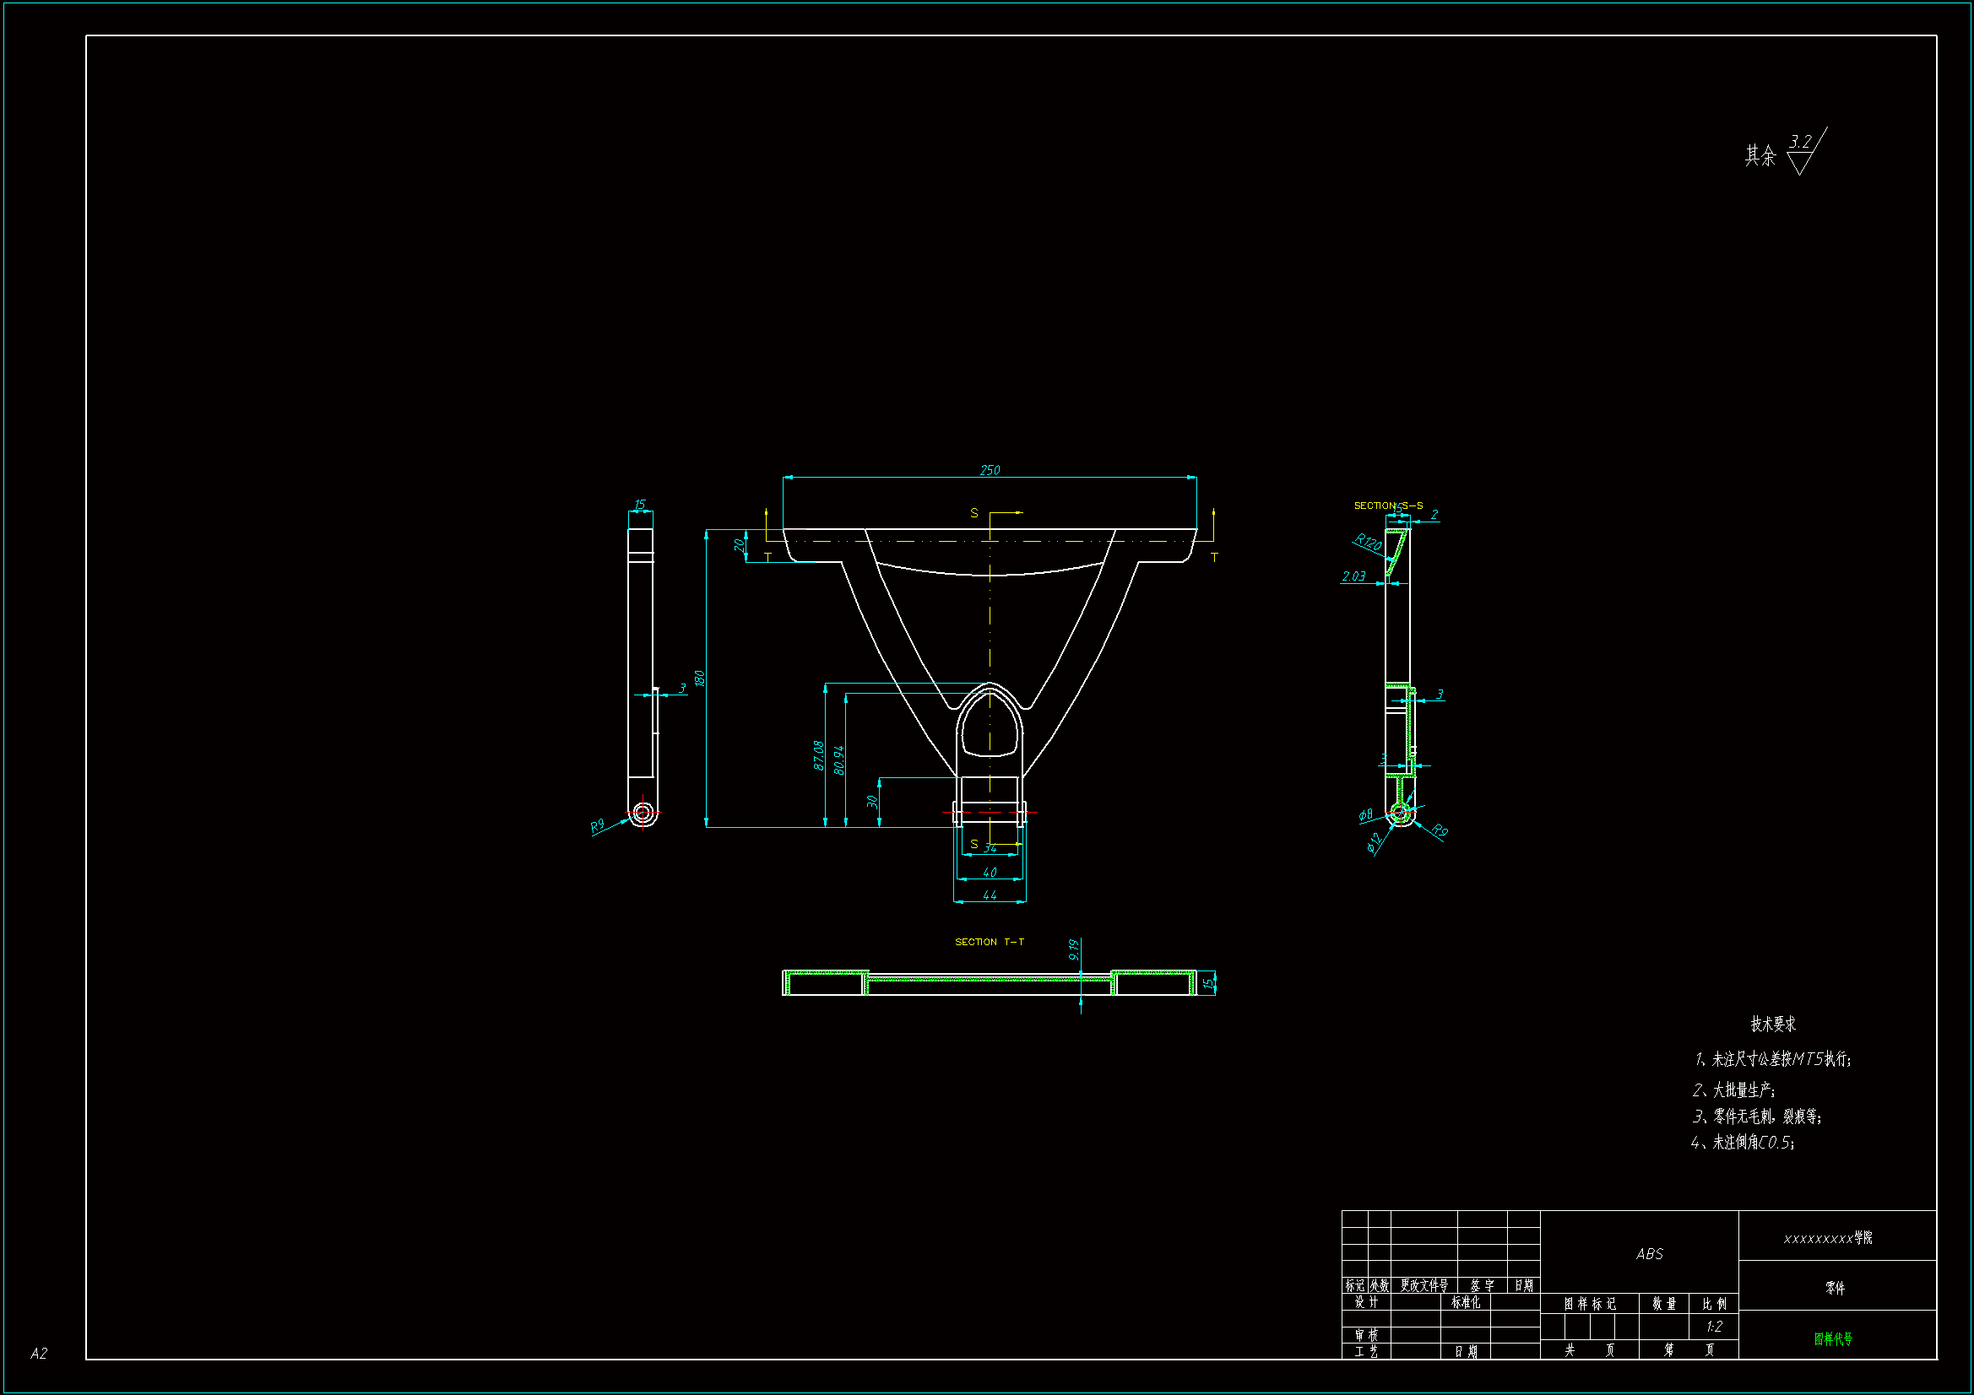Viewport: 1974px width, 1395px height.
Task: Select the SECTION T-T label
Action: click(x=990, y=942)
